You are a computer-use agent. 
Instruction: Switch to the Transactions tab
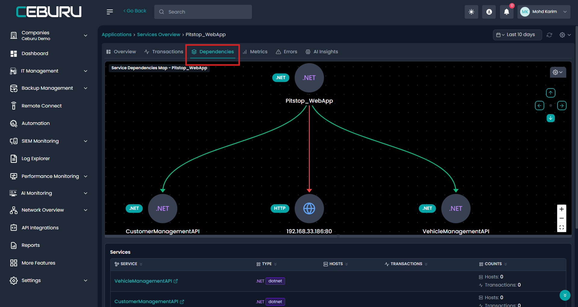[x=164, y=52]
